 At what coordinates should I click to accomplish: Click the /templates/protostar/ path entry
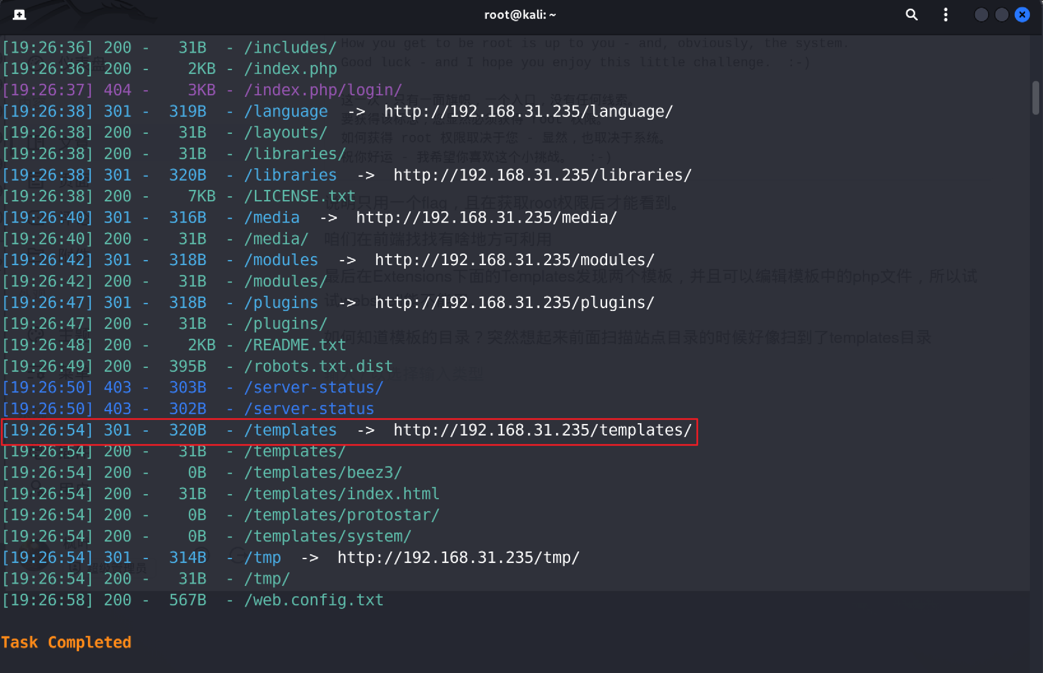[341, 515]
